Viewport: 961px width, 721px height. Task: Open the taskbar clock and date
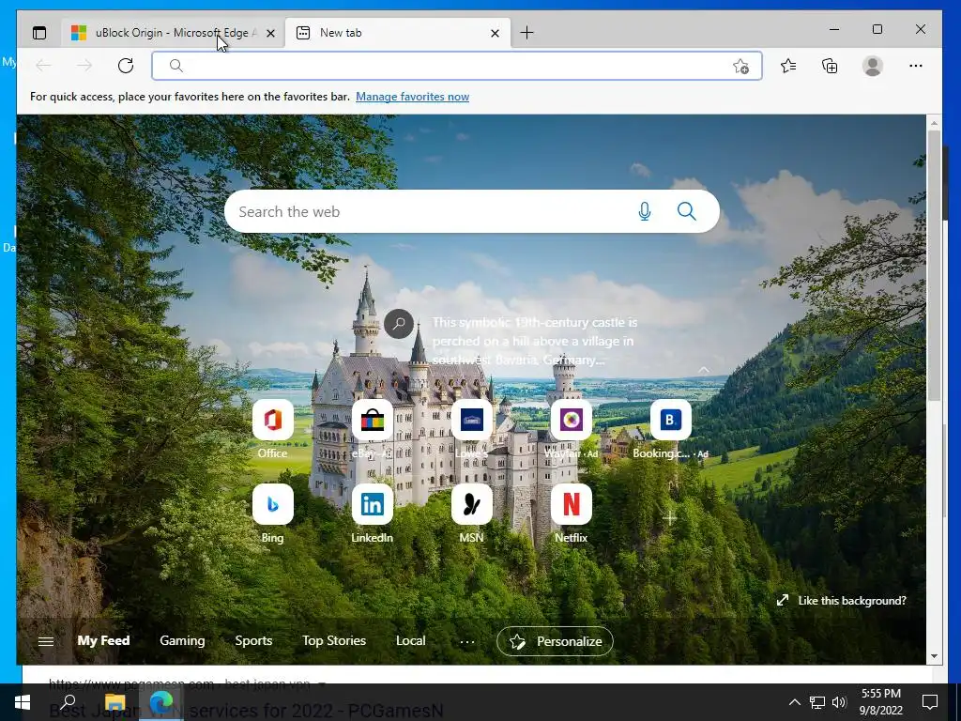881,702
